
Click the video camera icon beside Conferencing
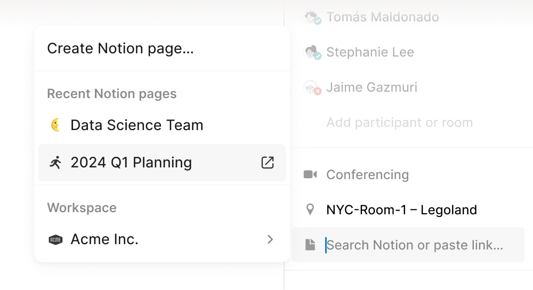point(310,175)
